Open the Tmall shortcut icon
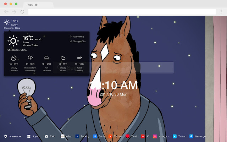This screenshot has height=142, width=227. point(128,136)
